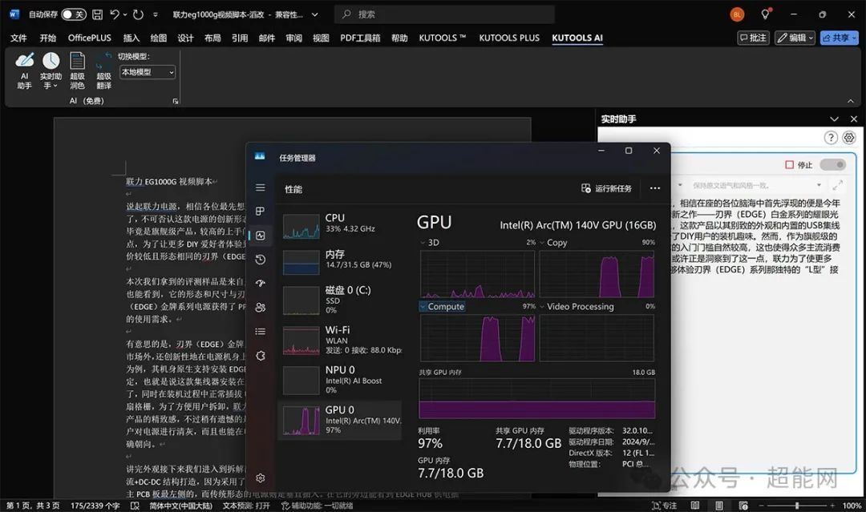
Task: Close the 实时助手 side pane
Action: (854, 119)
